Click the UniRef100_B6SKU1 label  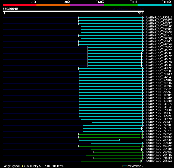click(159, 101)
